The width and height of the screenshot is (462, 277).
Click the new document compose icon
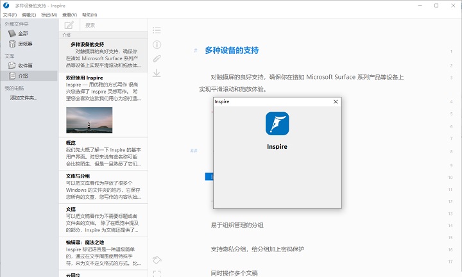[x=69, y=25]
